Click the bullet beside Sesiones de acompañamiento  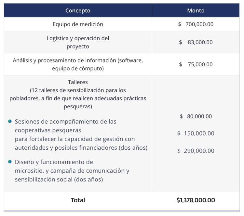click(x=10, y=121)
